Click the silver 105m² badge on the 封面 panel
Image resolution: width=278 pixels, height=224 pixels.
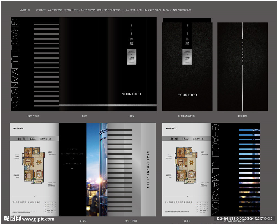[132, 56]
